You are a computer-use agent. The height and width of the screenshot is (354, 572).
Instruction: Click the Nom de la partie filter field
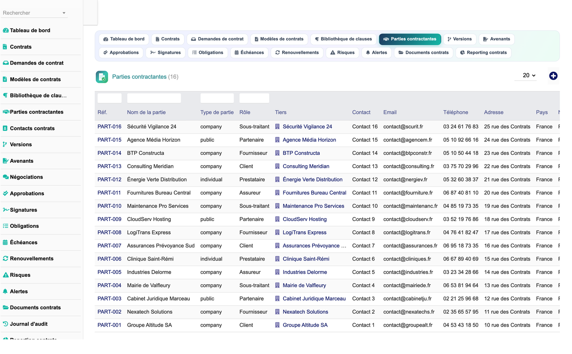154,98
